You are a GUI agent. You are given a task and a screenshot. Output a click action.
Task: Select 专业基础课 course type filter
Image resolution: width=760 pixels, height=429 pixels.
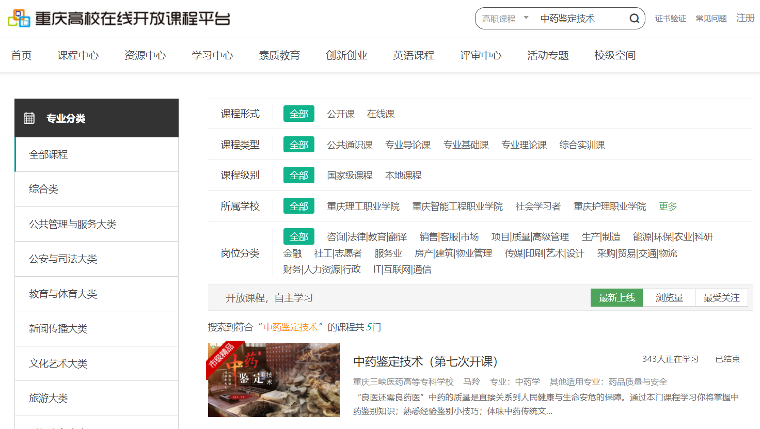point(466,145)
